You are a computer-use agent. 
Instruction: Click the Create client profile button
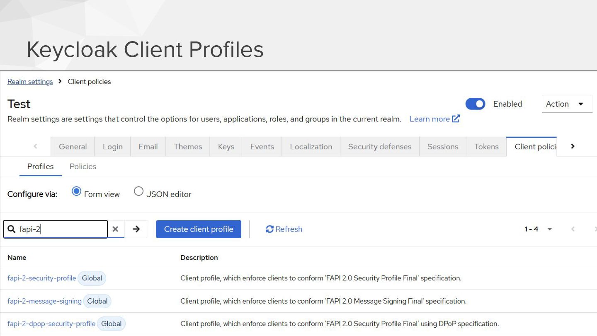[199, 229]
